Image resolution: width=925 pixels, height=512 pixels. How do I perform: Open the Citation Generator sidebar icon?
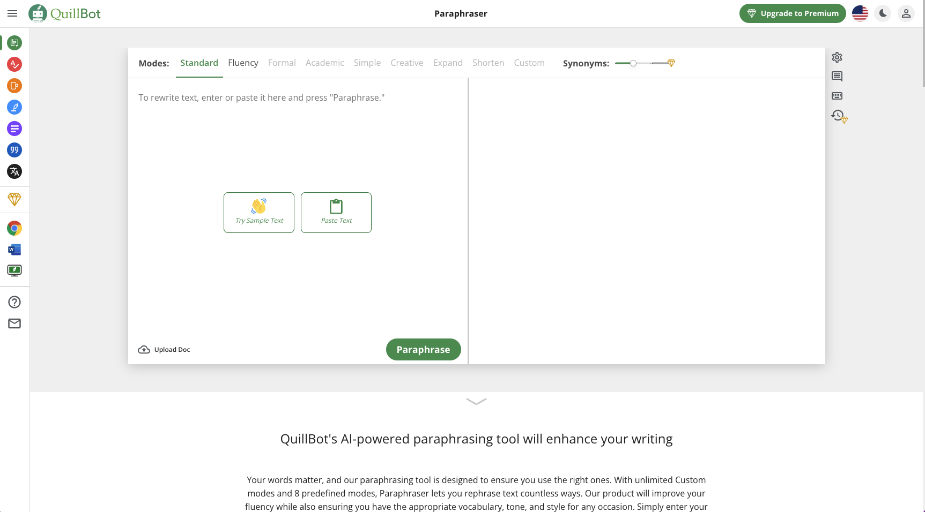(14, 150)
